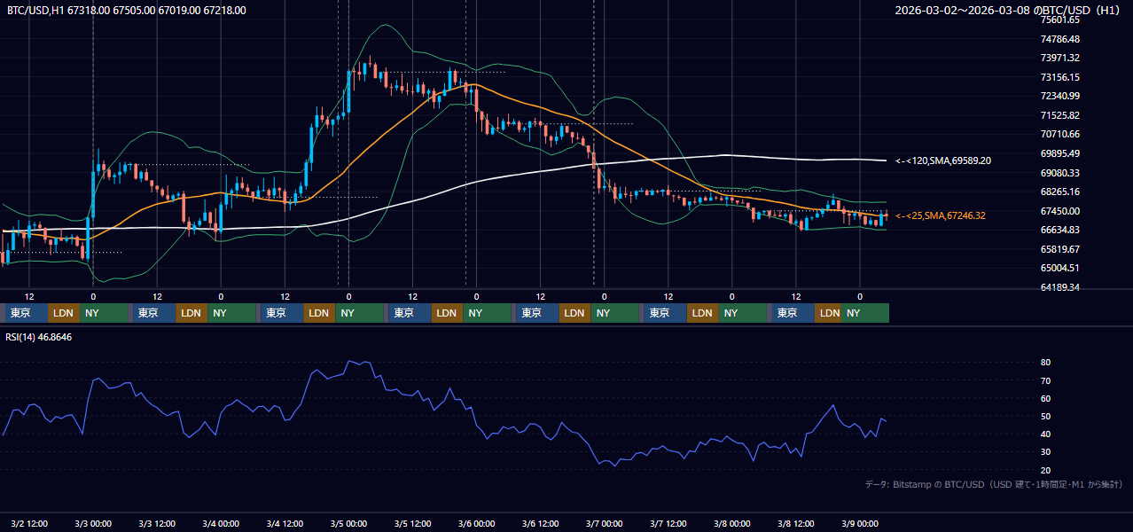
Task: Click the 3/9 00:00 axis date
Action: click(x=859, y=523)
